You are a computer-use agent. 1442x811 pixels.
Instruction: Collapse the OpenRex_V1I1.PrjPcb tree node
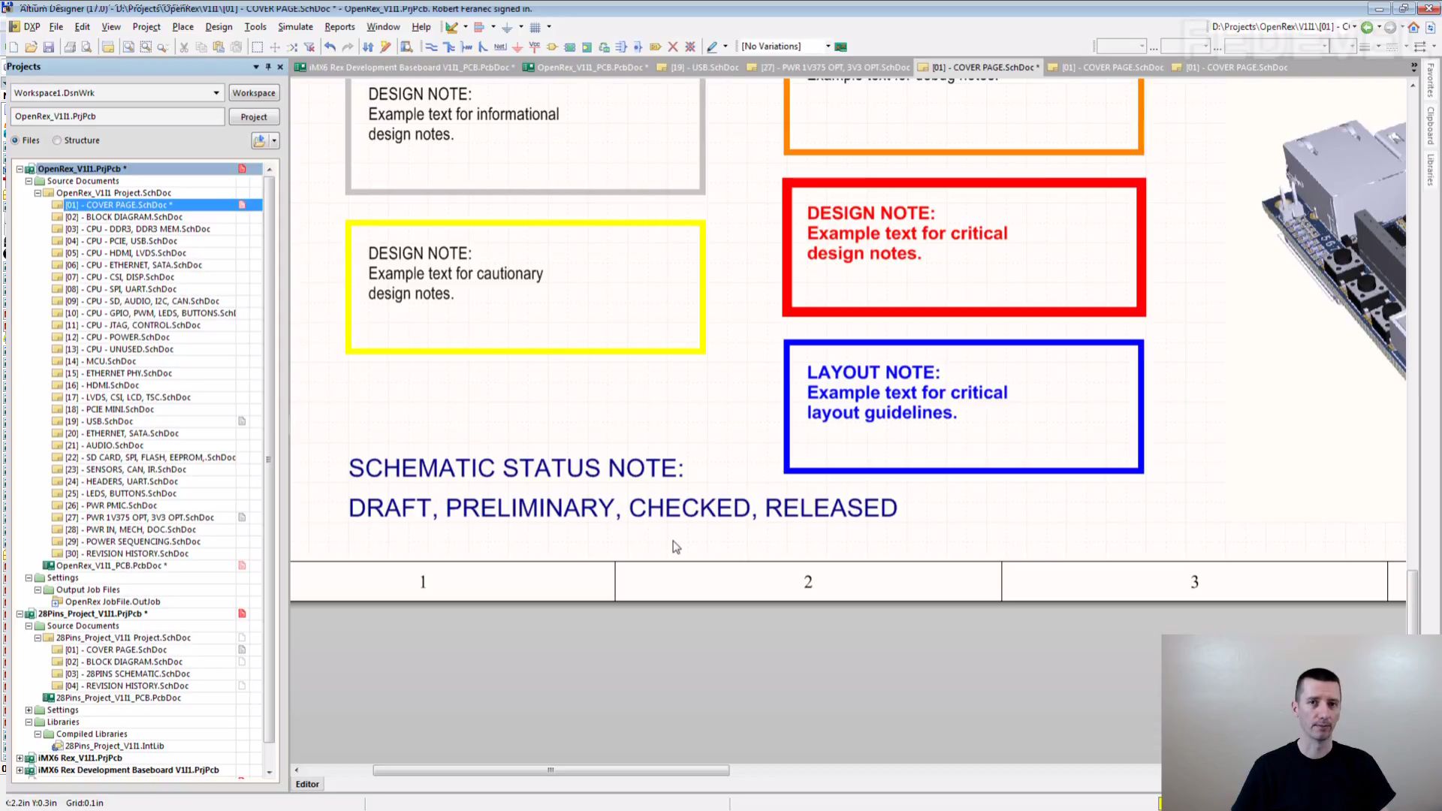point(20,169)
